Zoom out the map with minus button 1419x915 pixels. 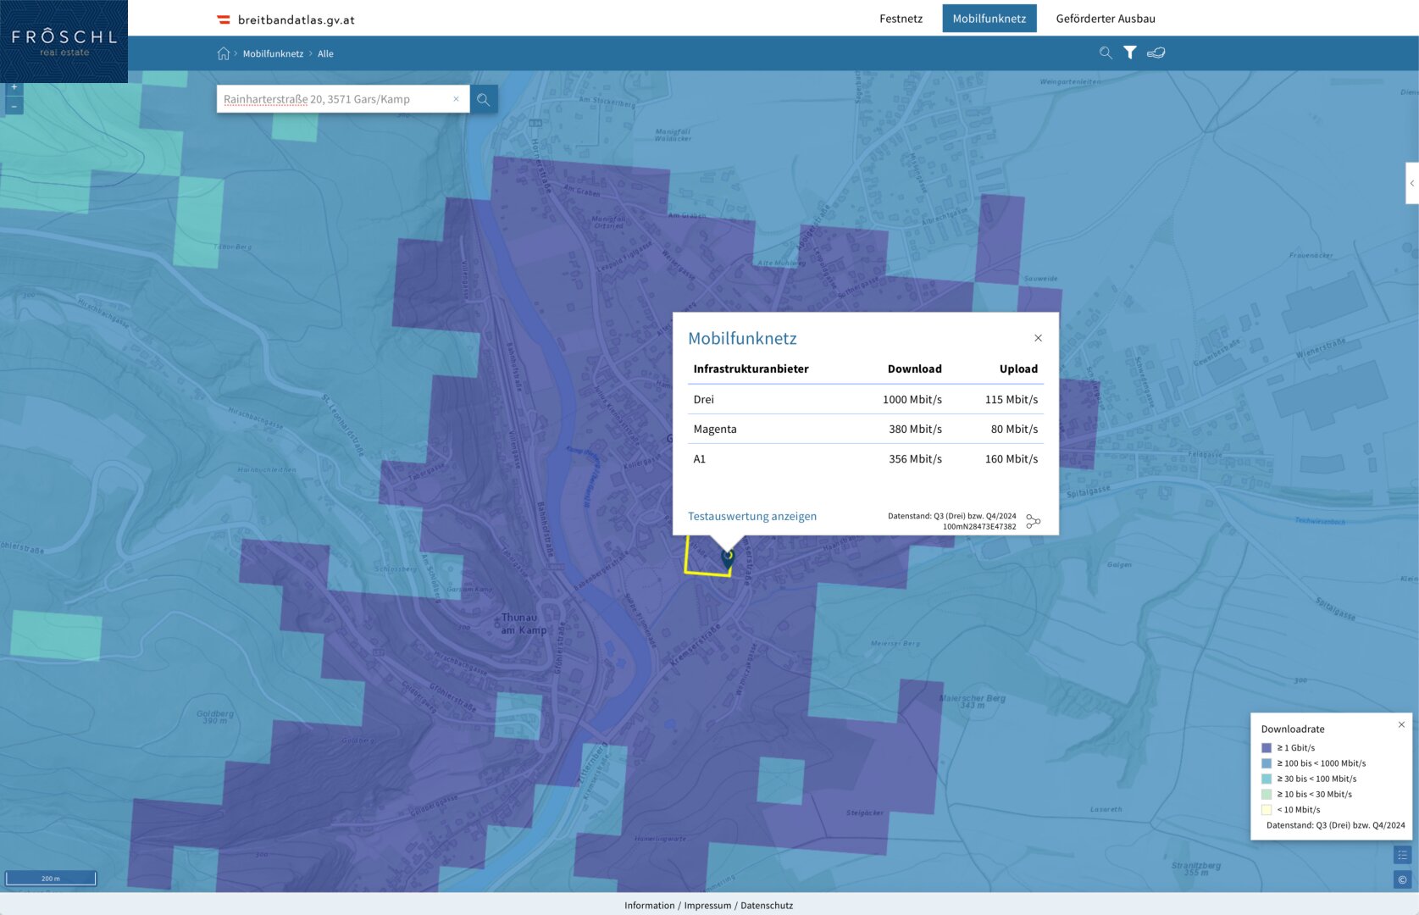(14, 107)
